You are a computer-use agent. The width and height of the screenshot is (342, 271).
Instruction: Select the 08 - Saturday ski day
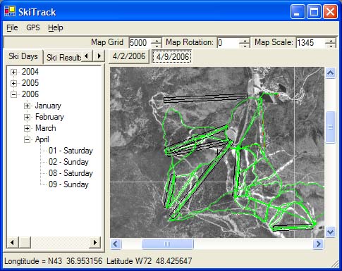click(x=71, y=173)
